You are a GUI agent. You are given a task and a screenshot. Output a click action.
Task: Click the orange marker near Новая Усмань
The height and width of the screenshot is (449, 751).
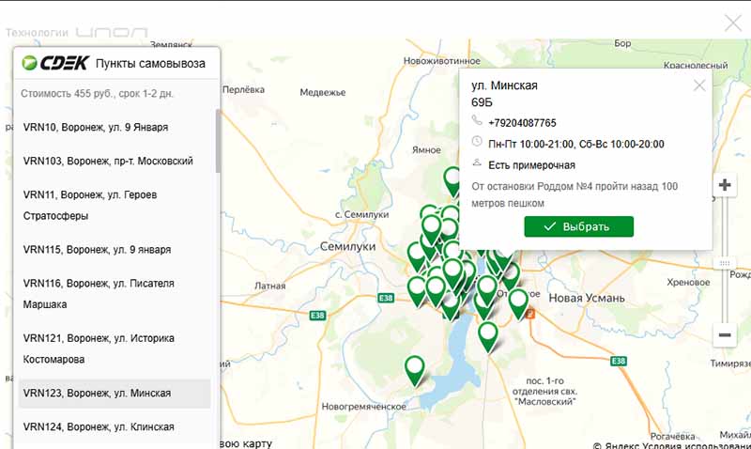pos(529,314)
